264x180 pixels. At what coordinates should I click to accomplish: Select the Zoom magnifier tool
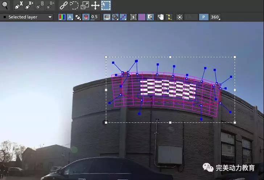(x=5, y=5)
